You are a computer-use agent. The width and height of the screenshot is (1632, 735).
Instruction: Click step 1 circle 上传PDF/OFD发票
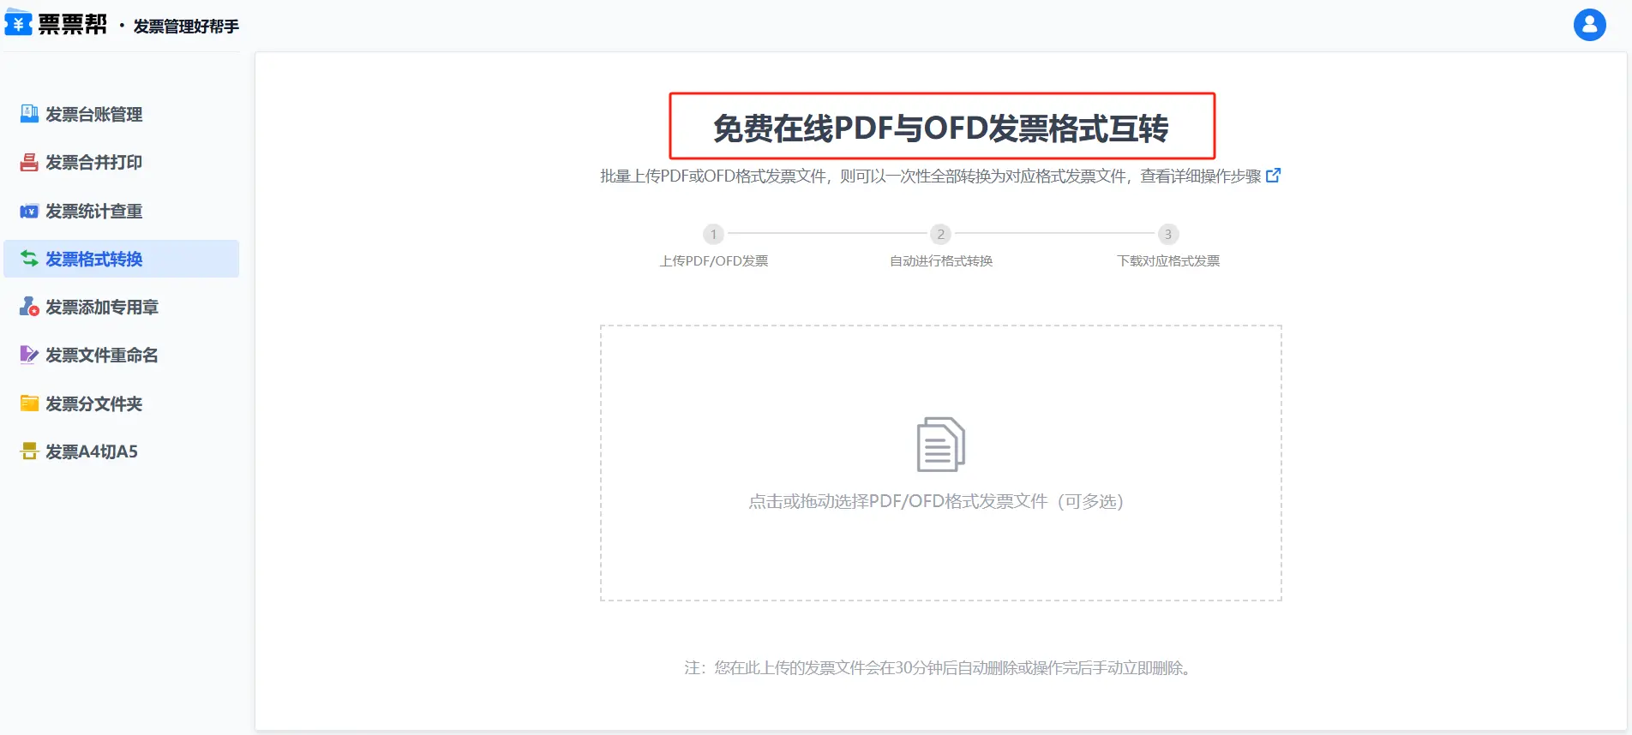tap(713, 234)
